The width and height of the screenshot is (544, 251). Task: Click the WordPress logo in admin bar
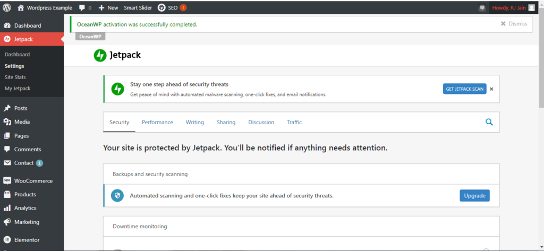pos(7,8)
